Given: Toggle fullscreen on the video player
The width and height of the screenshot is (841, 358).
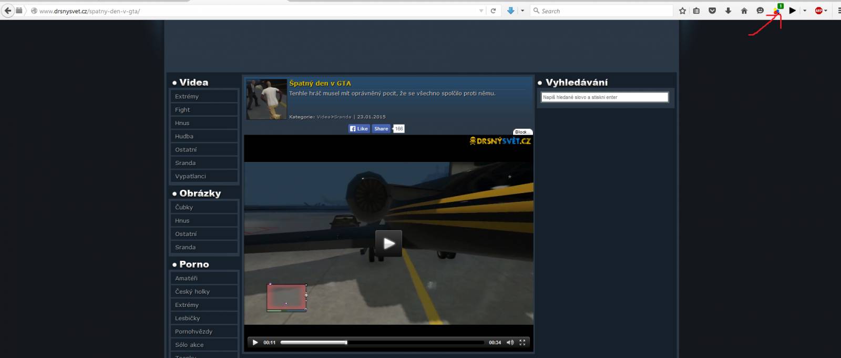Looking at the screenshot, I should [x=522, y=342].
